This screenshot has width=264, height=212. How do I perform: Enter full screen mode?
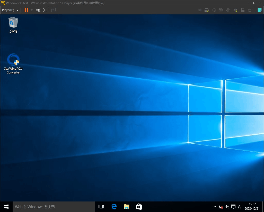46,10
